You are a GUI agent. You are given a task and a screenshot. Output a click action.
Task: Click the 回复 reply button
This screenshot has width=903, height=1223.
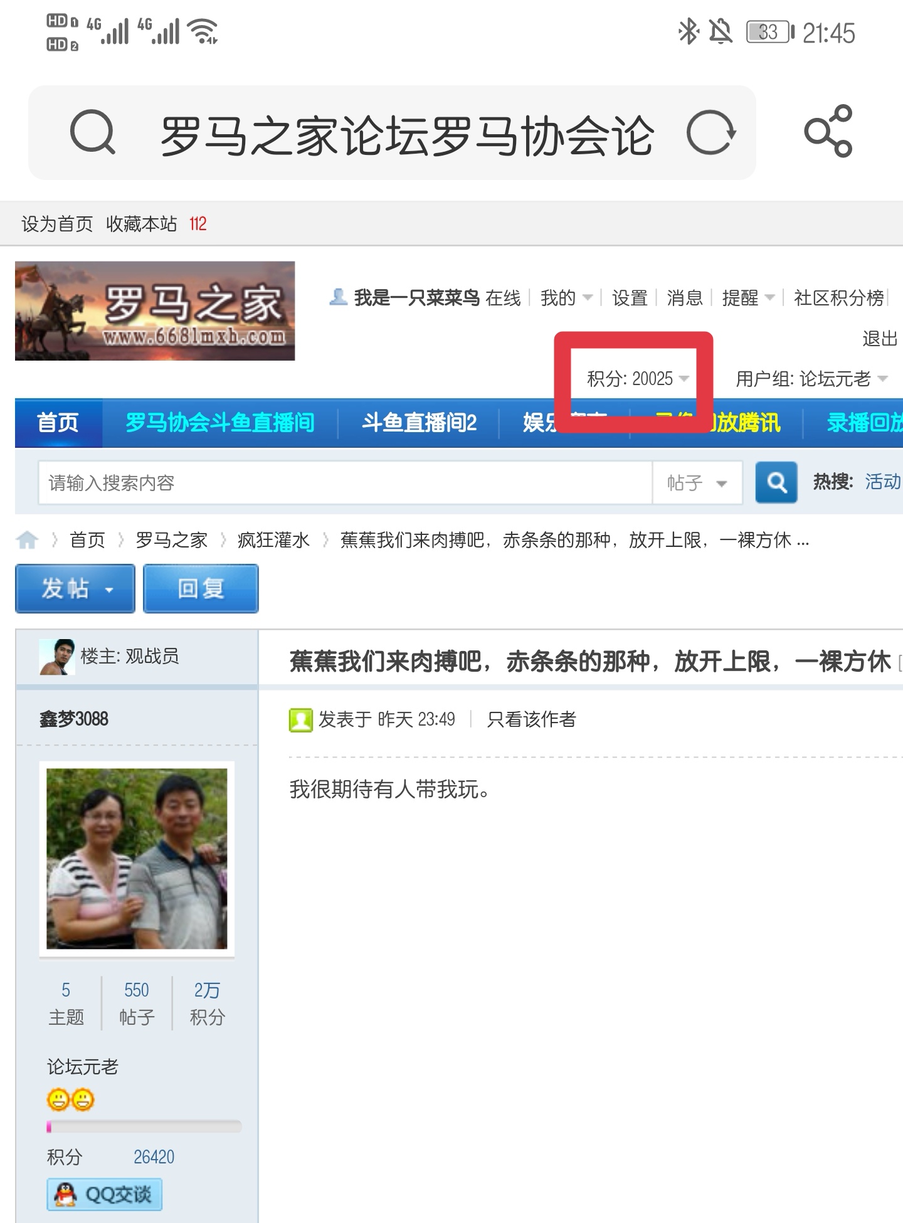tap(201, 588)
